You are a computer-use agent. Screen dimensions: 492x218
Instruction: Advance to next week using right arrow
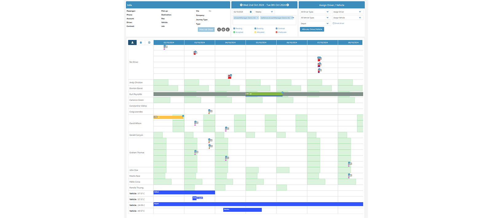point(288,5)
